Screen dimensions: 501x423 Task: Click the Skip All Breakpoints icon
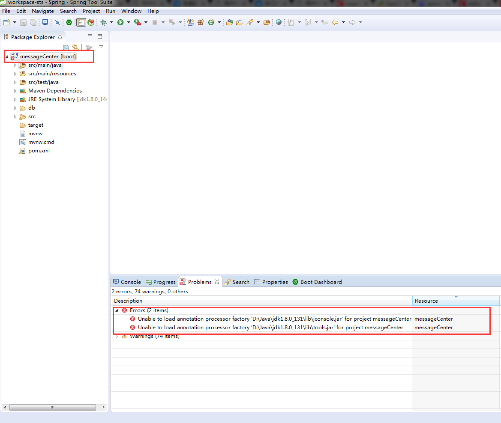coord(57,22)
